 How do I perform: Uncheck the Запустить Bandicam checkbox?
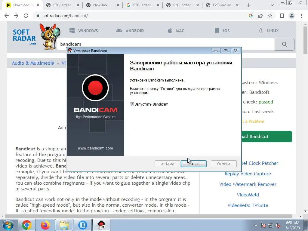click(132, 104)
